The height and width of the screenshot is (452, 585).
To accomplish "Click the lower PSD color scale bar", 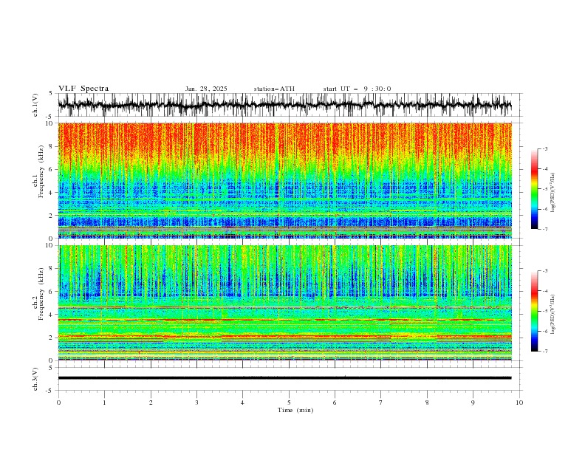I will point(534,311).
